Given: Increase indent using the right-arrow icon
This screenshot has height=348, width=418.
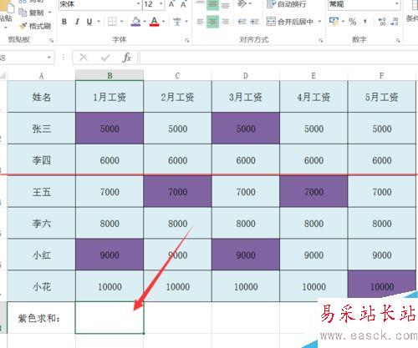Looking at the screenshot, I should pyautogui.click(x=254, y=22).
